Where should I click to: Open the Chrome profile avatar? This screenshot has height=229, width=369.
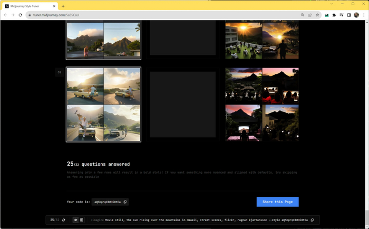[x=356, y=15]
